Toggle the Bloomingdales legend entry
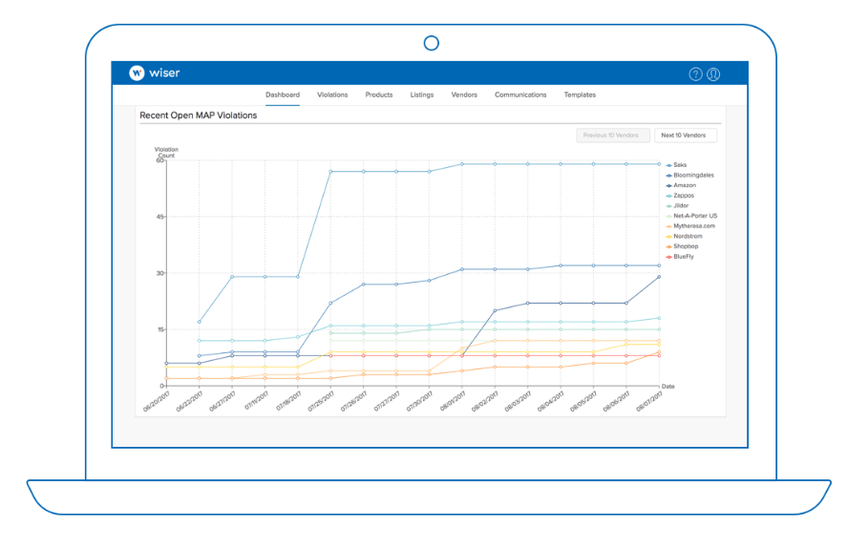 point(689,175)
